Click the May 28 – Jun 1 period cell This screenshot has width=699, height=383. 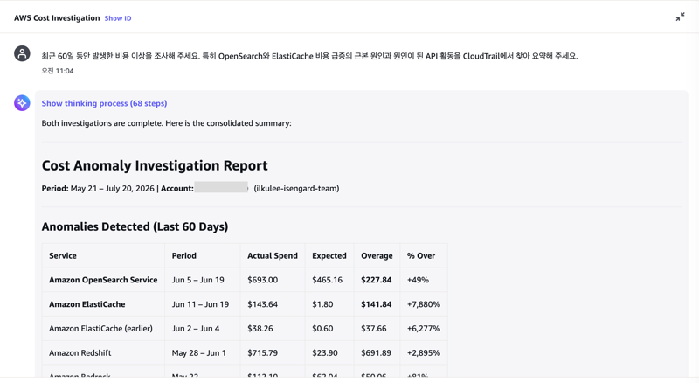tap(199, 353)
